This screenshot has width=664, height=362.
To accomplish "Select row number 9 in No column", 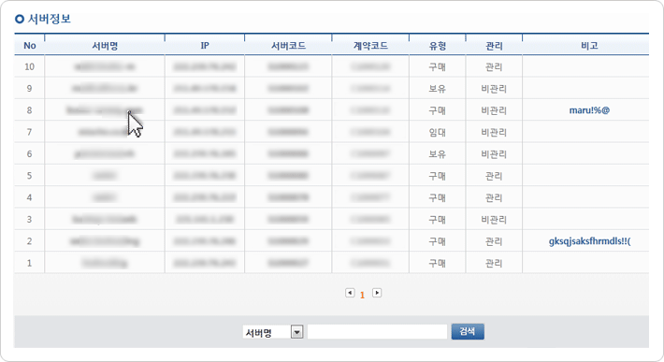I will point(29,89).
